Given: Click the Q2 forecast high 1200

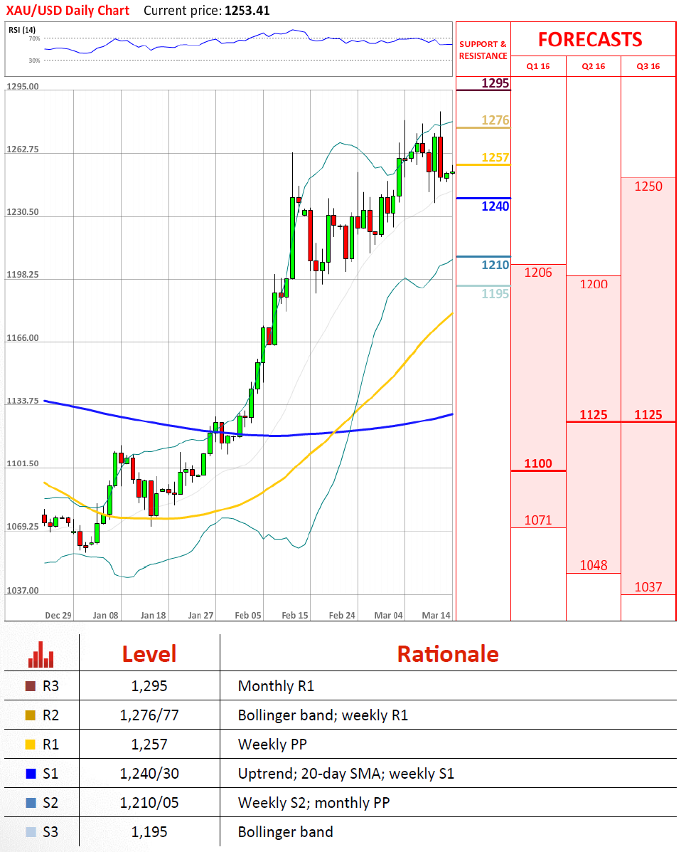Looking at the screenshot, I should click(593, 284).
